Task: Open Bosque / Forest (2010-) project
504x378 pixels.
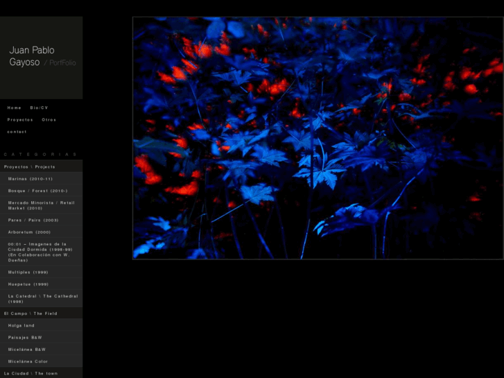Action: [41, 191]
